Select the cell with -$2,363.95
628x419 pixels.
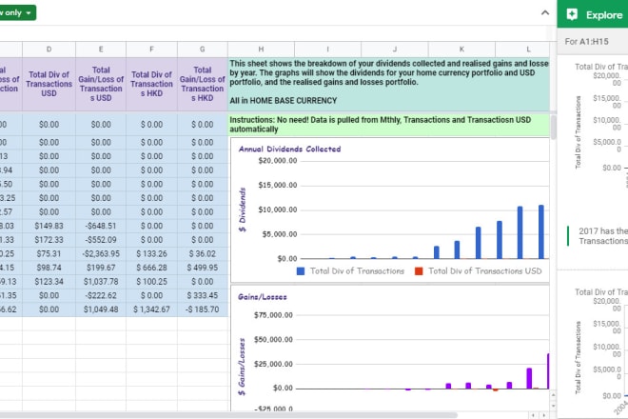click(x=101, y=254)
